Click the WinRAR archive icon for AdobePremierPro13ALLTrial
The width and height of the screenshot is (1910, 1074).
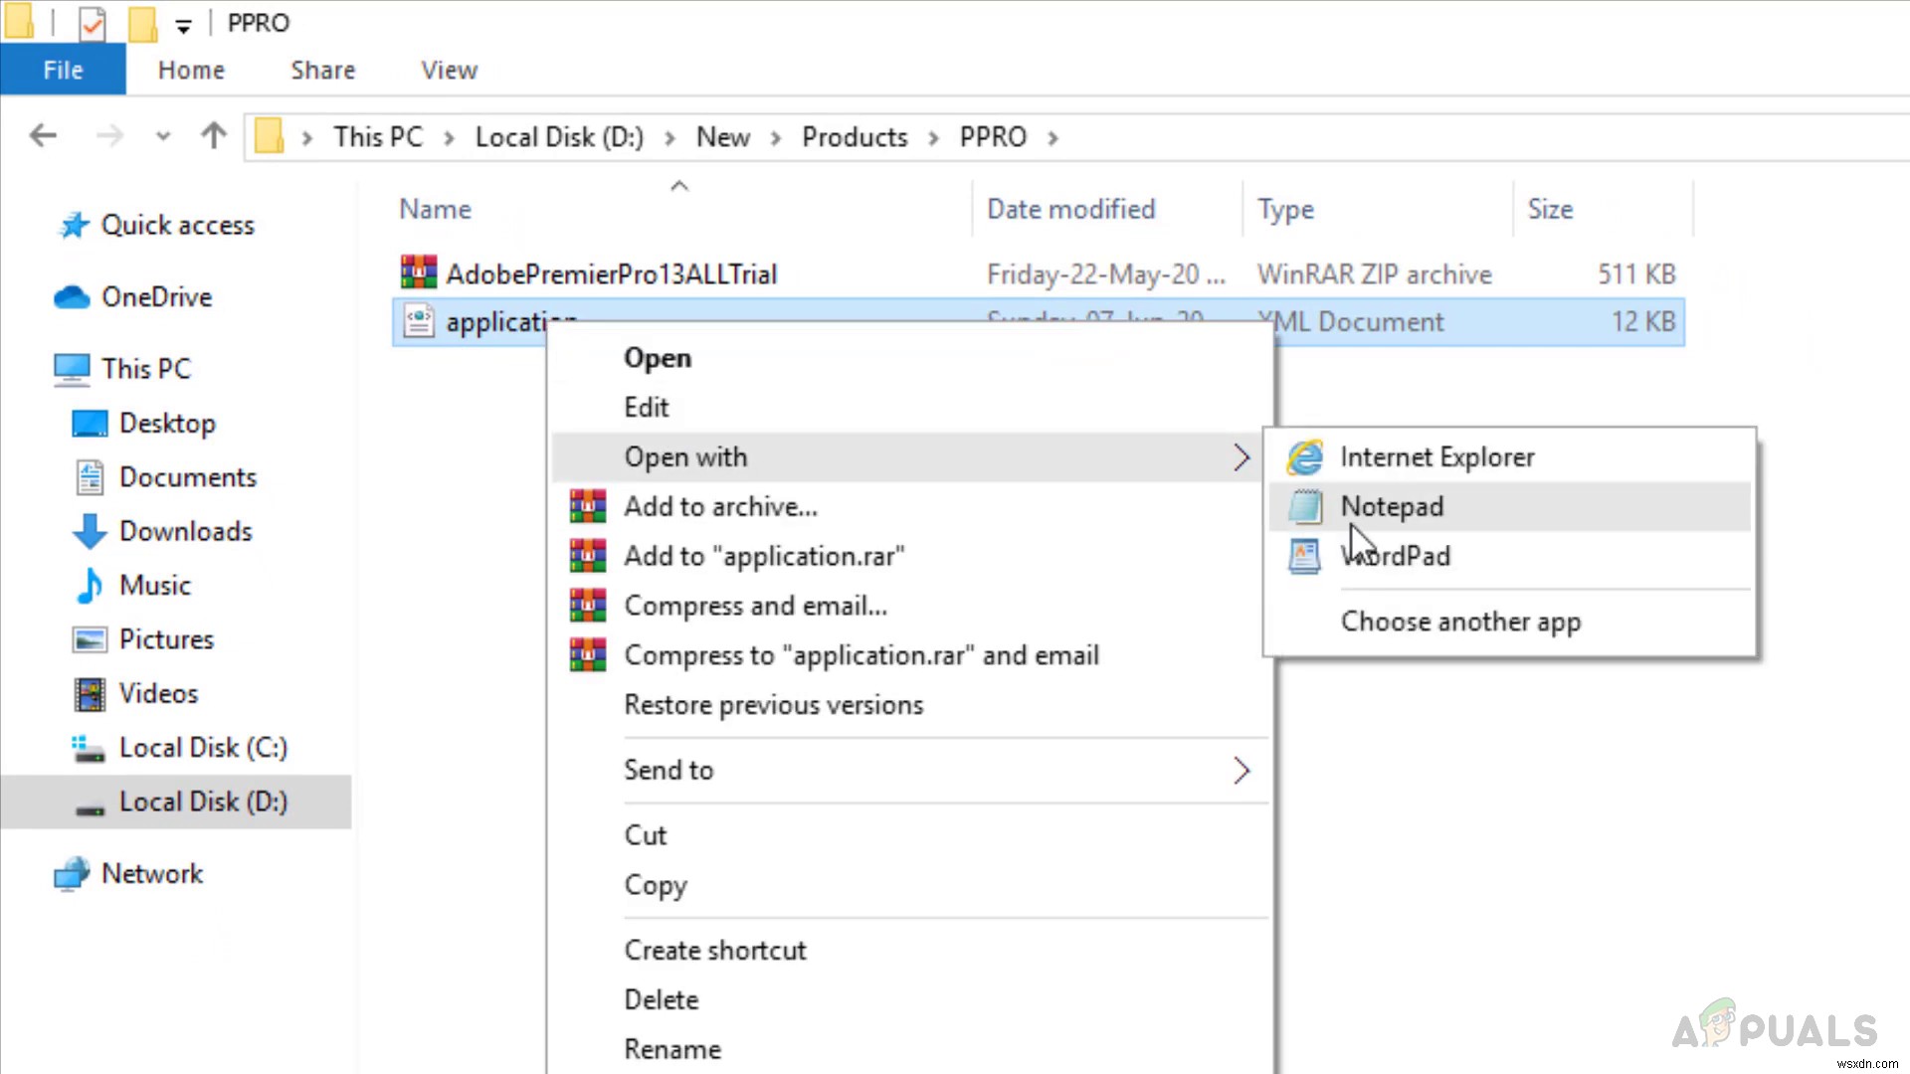pyautogui.click(x=417, y=272)
